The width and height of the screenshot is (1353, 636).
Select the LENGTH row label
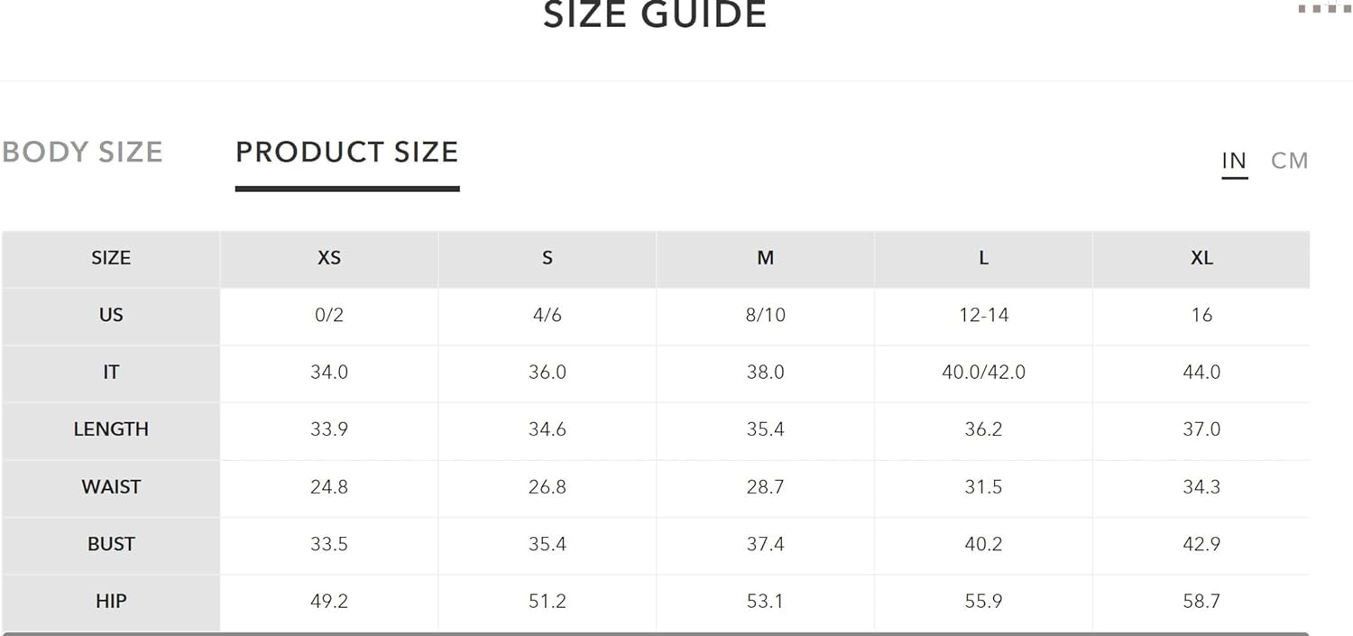point(111,430)
